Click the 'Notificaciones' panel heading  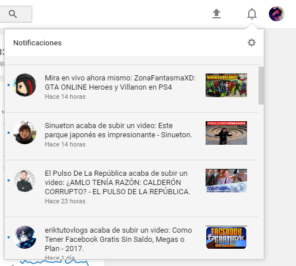(x=37, y=43)
